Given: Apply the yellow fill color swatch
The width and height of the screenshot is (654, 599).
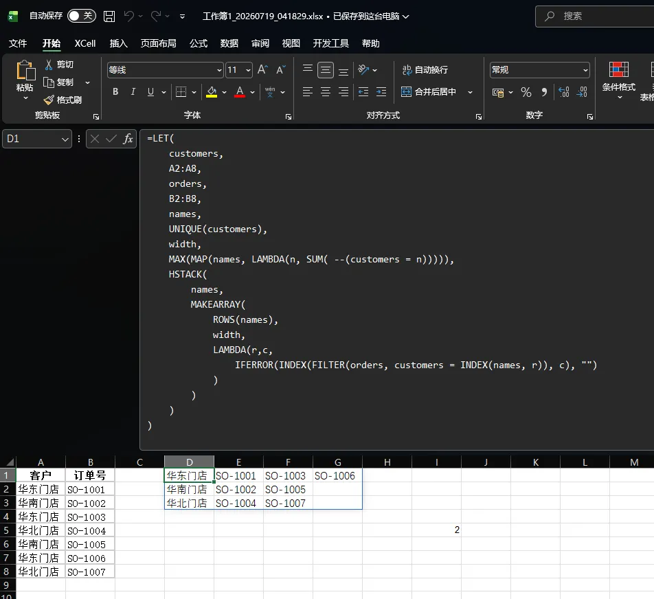Looking at the screenshot, I should click(212, 92).
